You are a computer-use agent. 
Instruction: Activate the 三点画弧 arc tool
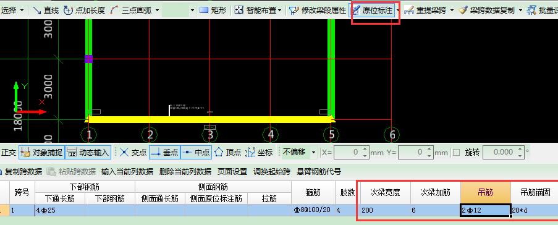pos(131,10)
